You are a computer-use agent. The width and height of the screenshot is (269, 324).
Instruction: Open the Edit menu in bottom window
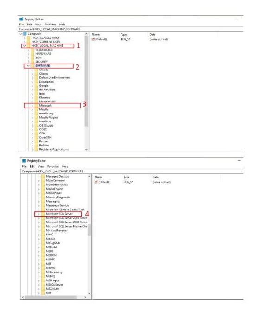tap(32, 166)
